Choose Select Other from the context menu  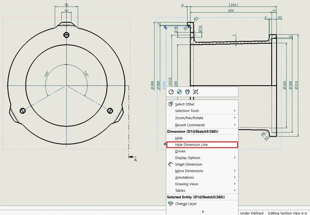click(x=202, y=104)
